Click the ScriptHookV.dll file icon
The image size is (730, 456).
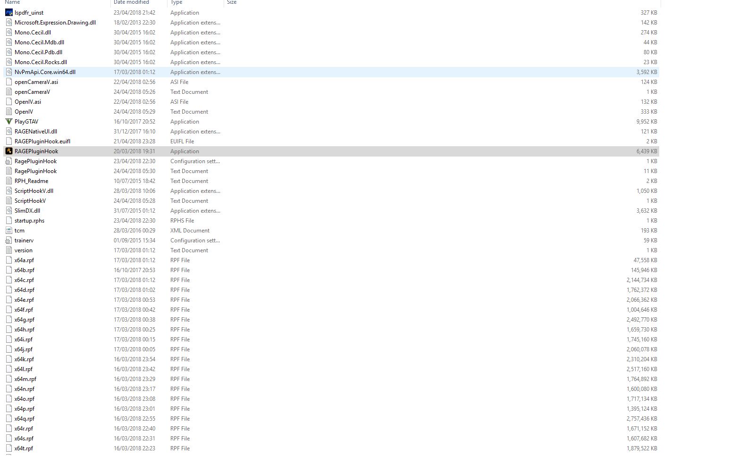pyautogui.click(x=9, y=191)
